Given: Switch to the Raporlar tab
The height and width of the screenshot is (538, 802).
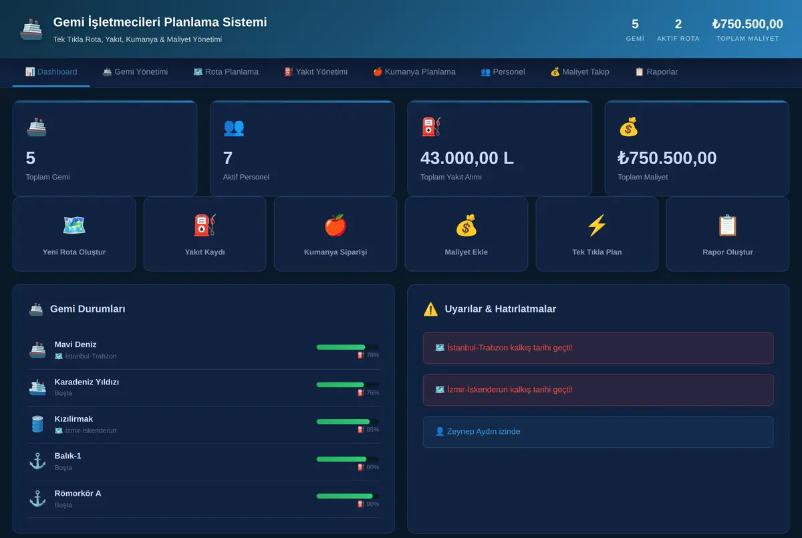Looking at the screenshot, I should tap(656, 72).
